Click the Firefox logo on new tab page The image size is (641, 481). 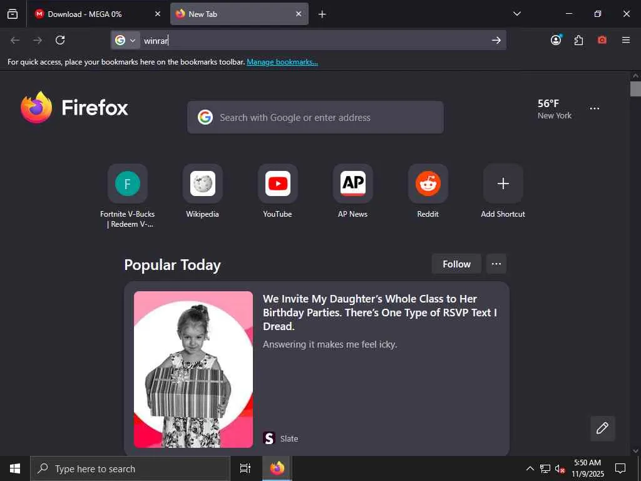(74, 108)
